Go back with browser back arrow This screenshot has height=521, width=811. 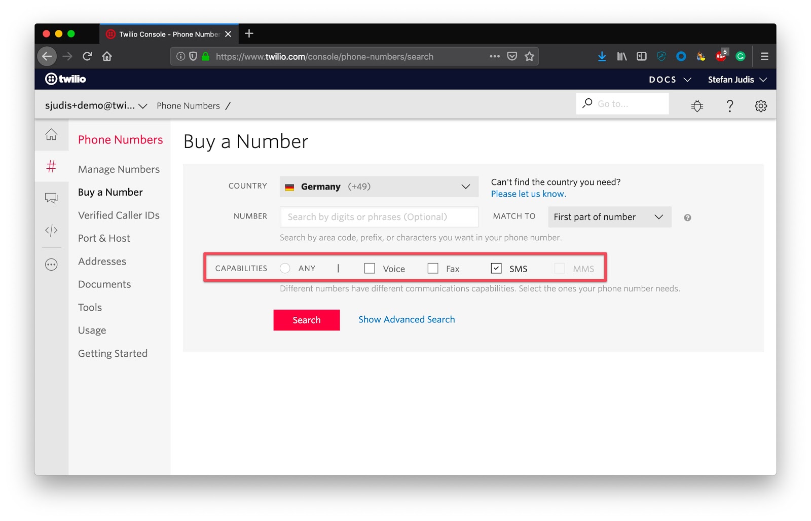tap(47, 56)
